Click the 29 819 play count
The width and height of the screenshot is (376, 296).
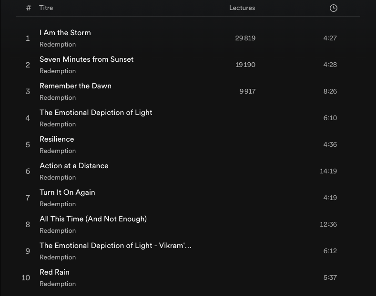[245, 38]
